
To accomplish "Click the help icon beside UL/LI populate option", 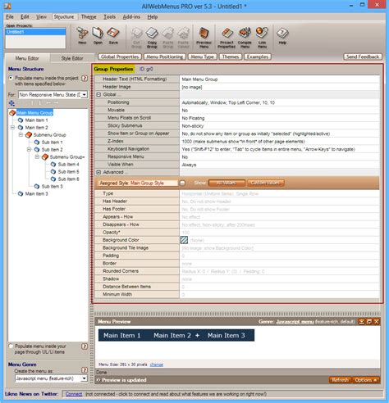I will (x=85, y=346).
